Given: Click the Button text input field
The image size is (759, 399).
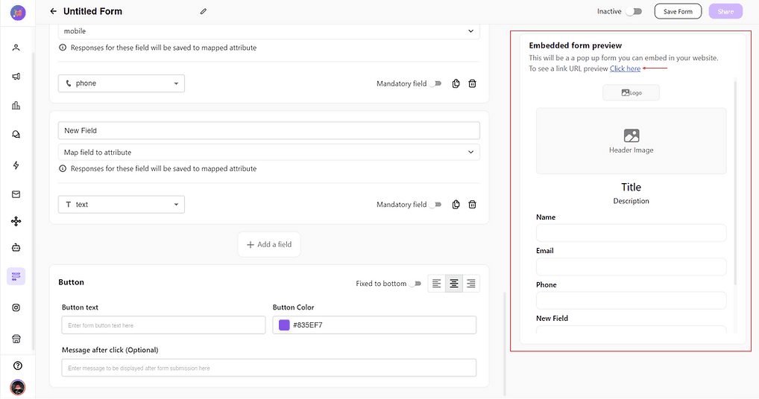Looking at the screenshot, I should [x=163, y=325].
